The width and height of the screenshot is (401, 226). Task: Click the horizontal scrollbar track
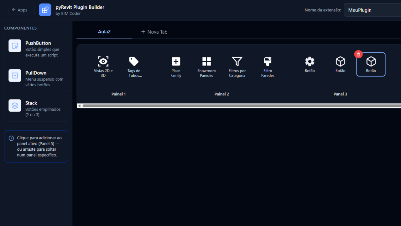242,106
